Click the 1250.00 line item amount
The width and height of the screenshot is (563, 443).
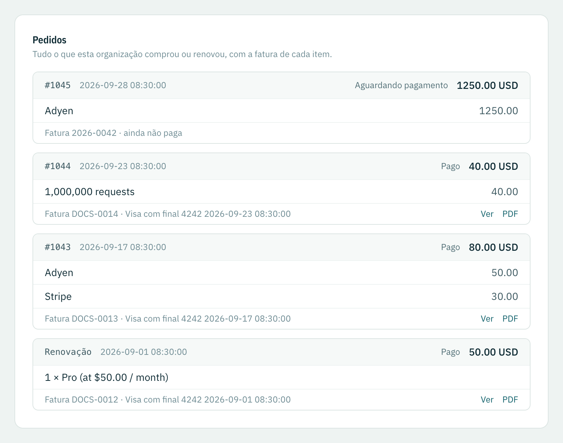click(498, 111)
